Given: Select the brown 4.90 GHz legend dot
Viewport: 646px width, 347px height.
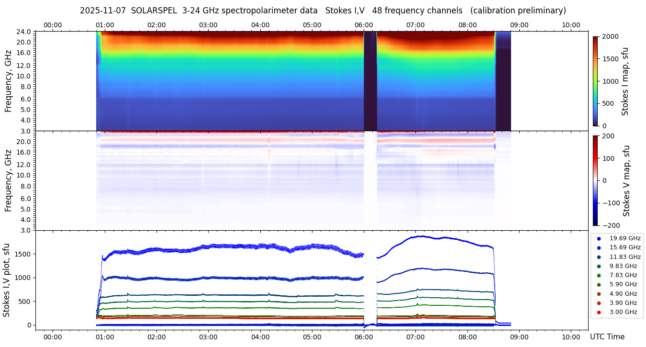Looking at the screenshot, I should click(599, 294).
